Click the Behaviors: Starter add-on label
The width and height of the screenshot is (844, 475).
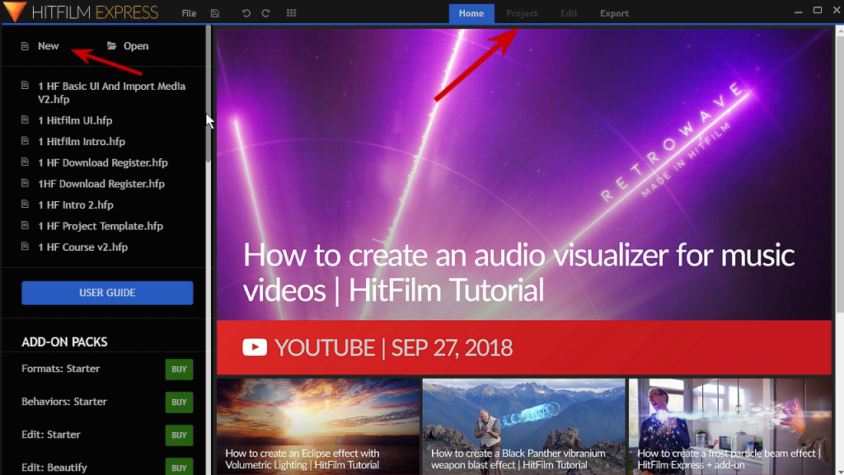click(x=64, y=402)
